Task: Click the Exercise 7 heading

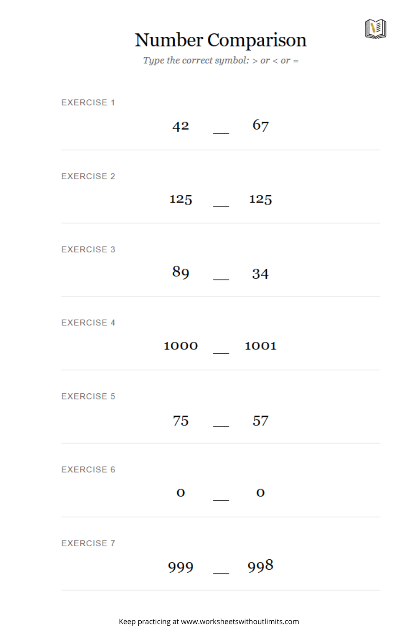Action: [x=88, y=543]
